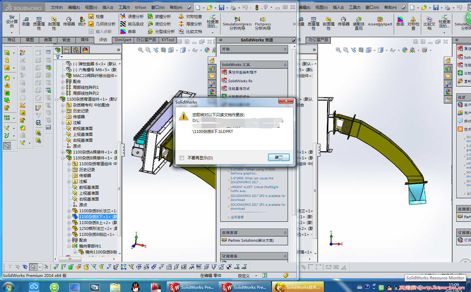
Task: Select 前视基准面 under 1100杂质弯道组件
Action: pyautogui.click(x=83, y=128)
